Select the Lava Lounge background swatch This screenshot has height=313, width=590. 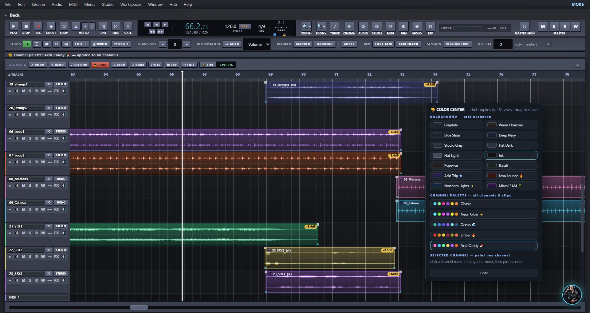tap(511, 176)
